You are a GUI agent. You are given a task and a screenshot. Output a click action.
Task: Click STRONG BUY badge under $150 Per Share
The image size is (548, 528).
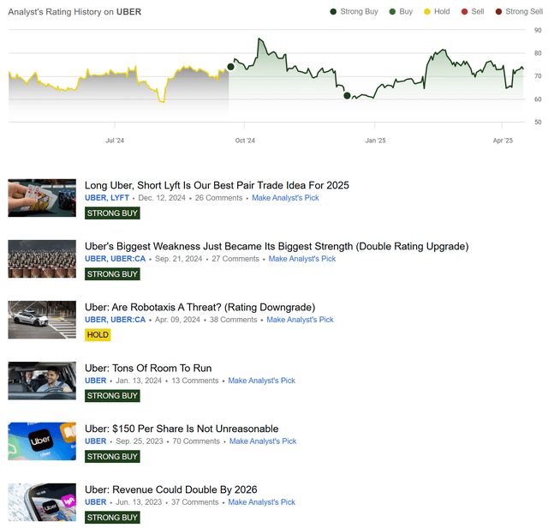pos(112,457)
